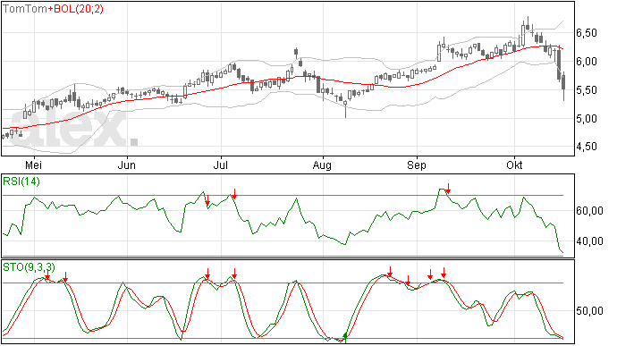Click the green buy arrow in STO panel
617x346 pixels.
point(345,336)
